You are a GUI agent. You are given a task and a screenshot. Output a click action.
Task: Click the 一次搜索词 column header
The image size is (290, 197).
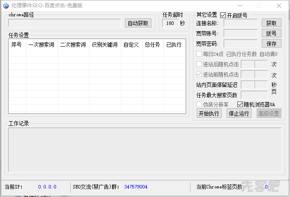[41, 45]
